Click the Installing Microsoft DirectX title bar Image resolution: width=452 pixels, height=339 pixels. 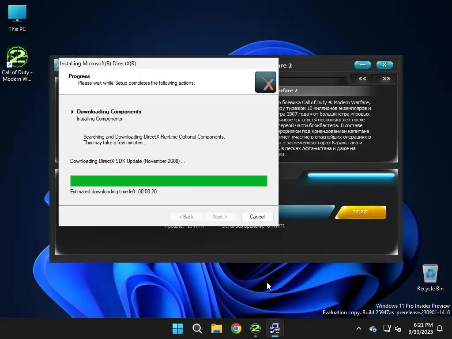coord(168,64)
